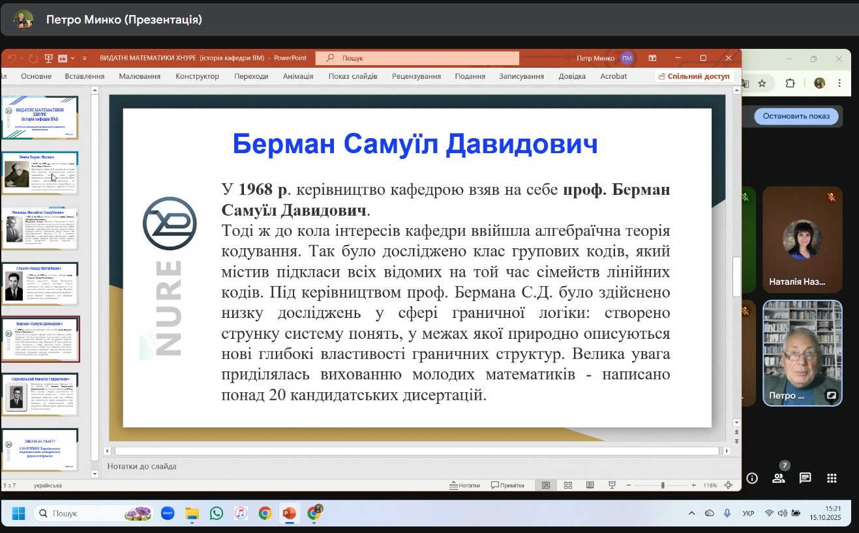Switch to Slide Sorter view
Image resolution: width=859 pixels, height=533 pixels.
point(568,485)
